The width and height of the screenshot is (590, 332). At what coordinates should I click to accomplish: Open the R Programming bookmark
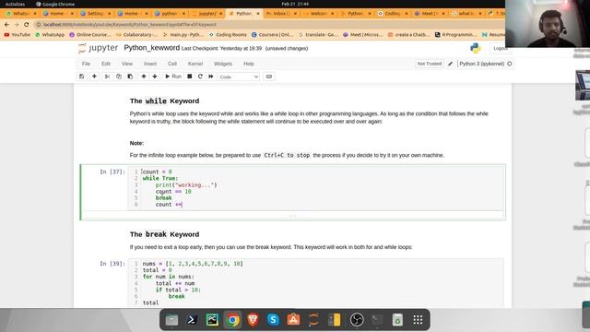[x=456, y=35]
